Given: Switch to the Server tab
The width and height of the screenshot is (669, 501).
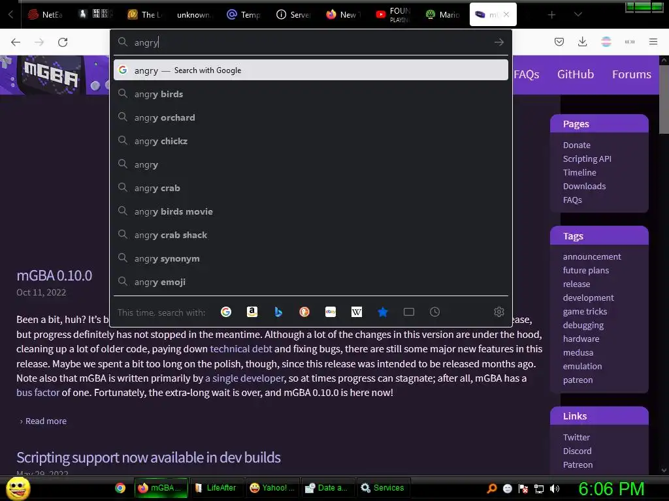Looking at the screenshot, I should click(294, 14).
